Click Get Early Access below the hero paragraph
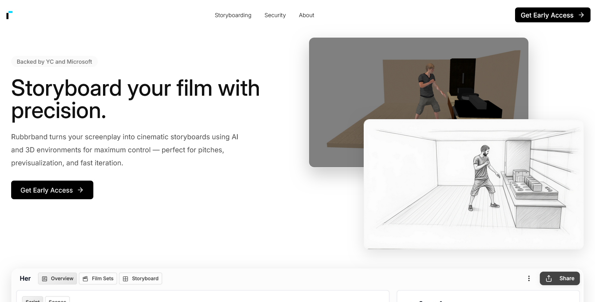 (52, 190)
